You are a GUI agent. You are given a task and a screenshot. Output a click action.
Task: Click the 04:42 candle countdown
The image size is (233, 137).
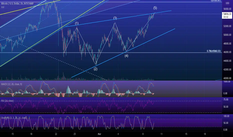pyautogui.click(x=226, y=17)
